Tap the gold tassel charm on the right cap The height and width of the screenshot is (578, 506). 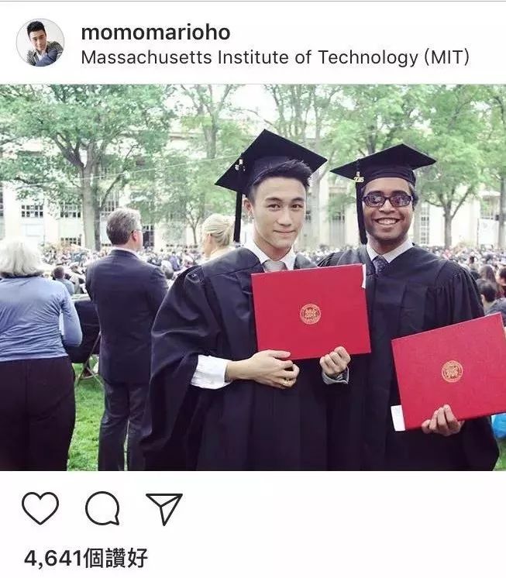pyautogui.click(x=359, y=178)
